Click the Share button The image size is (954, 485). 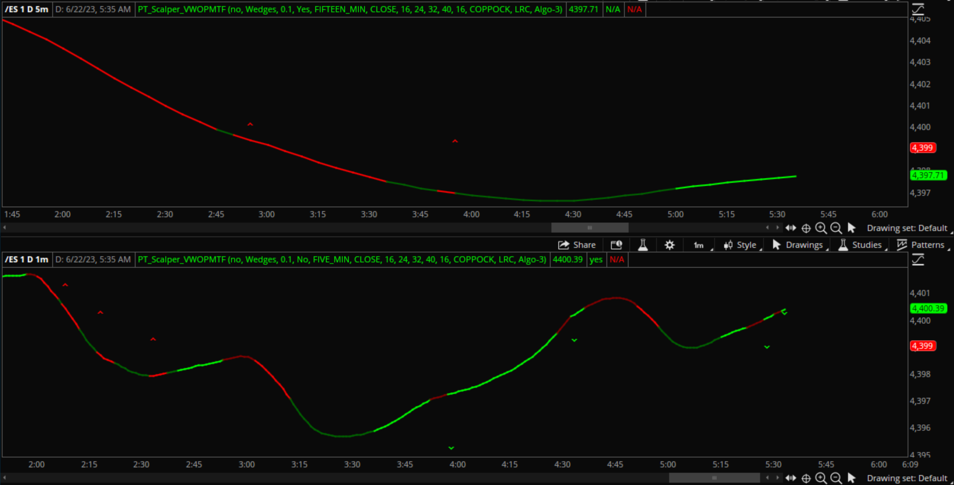pos(577,245)
